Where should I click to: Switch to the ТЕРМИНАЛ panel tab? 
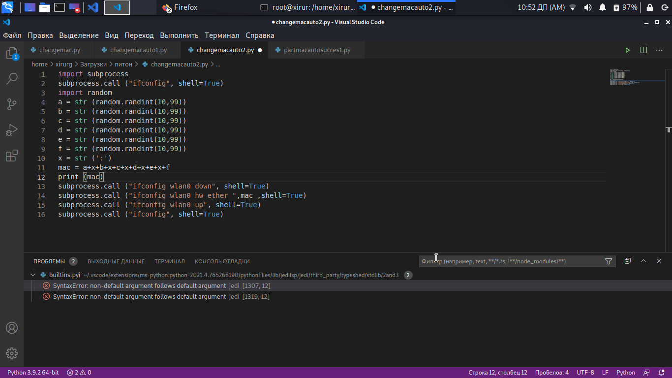170,261
